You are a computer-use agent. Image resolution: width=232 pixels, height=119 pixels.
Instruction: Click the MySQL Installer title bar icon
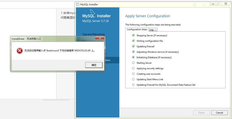pos(77,4)
